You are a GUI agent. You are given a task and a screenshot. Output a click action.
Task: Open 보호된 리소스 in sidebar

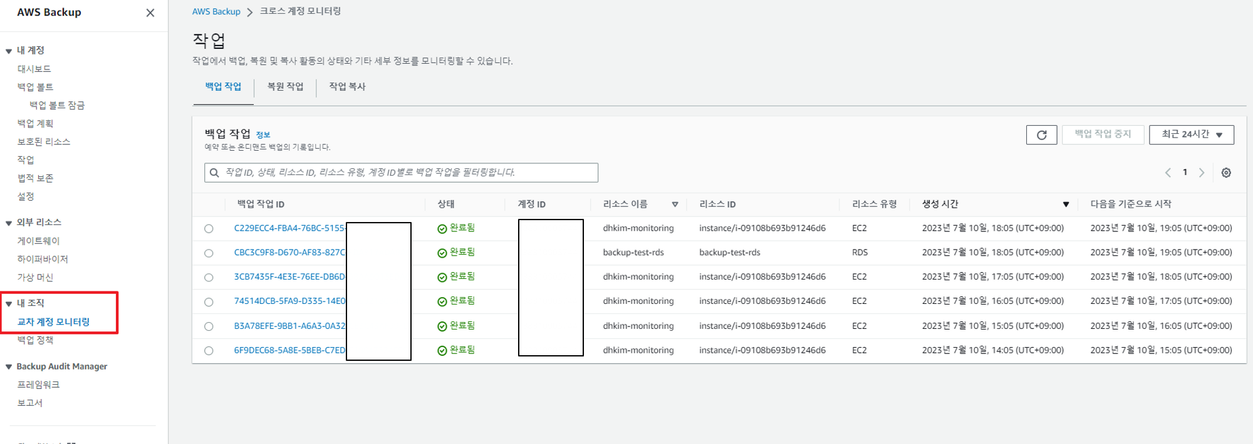point(44,141)
